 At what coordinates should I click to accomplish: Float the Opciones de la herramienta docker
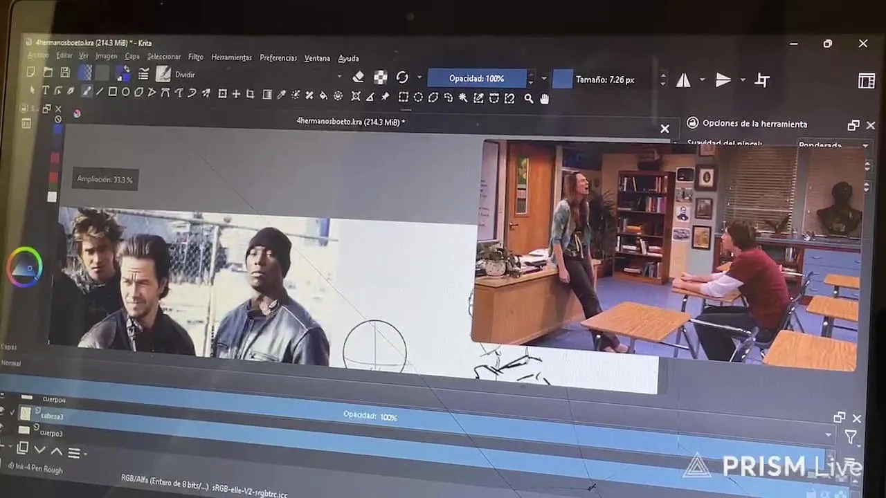pos(853,125)
